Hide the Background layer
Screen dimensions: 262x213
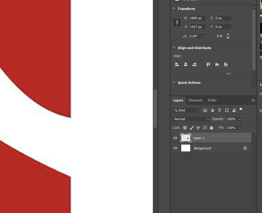(x=175, y=148)
